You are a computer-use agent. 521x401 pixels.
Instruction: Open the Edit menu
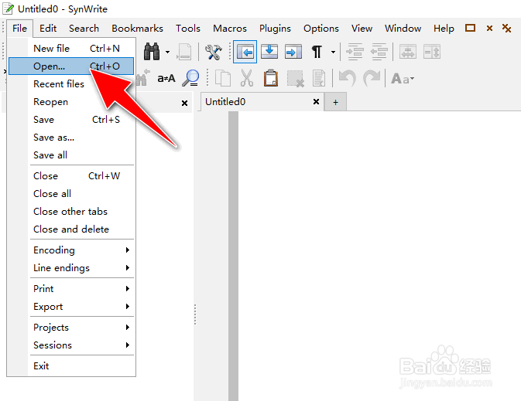point(48,29)
